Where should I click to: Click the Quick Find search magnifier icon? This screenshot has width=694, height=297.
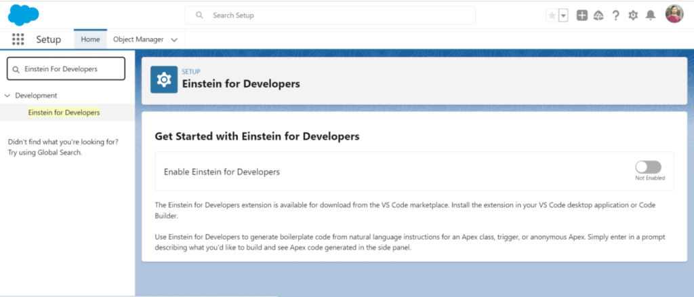[16, 69]
